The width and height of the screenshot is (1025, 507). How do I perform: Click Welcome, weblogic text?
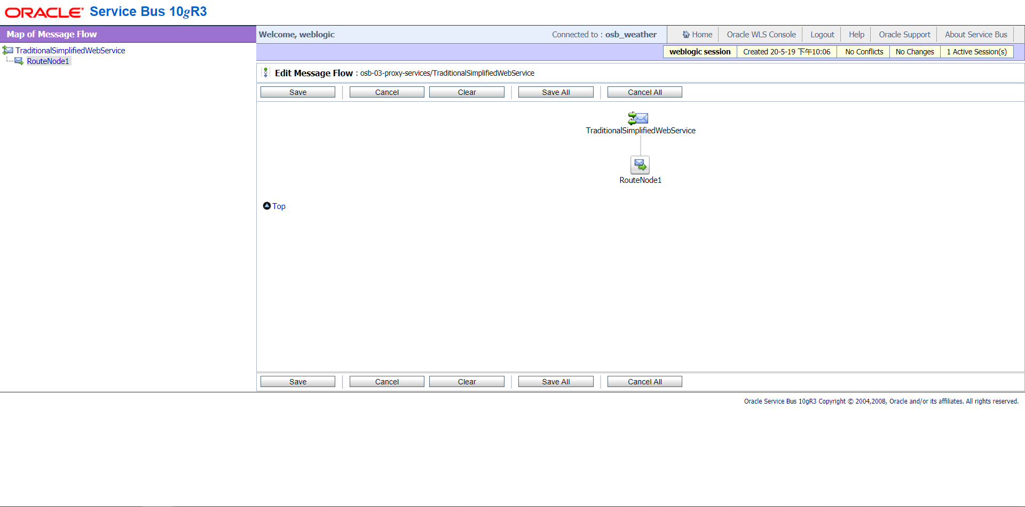pyautogui.click(x=297, y=35)
